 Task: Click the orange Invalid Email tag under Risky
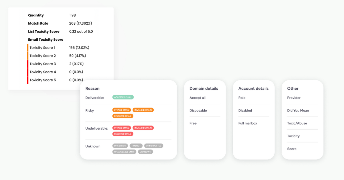click(122, 110)
